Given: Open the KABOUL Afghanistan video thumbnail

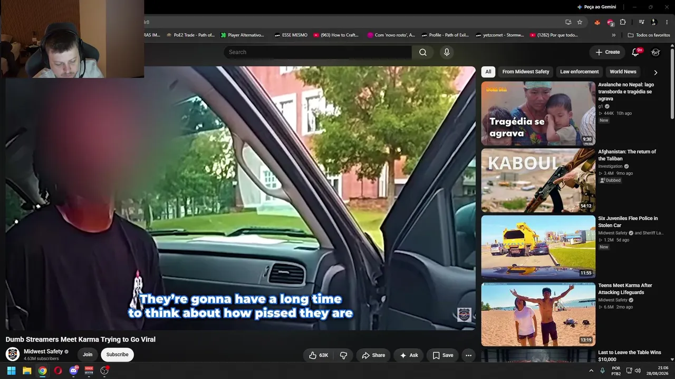Looking at the screenshot, I should [538, 181].
